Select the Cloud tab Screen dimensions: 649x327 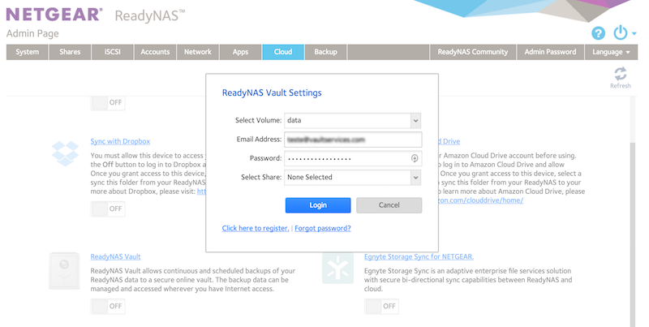(283, 52)
